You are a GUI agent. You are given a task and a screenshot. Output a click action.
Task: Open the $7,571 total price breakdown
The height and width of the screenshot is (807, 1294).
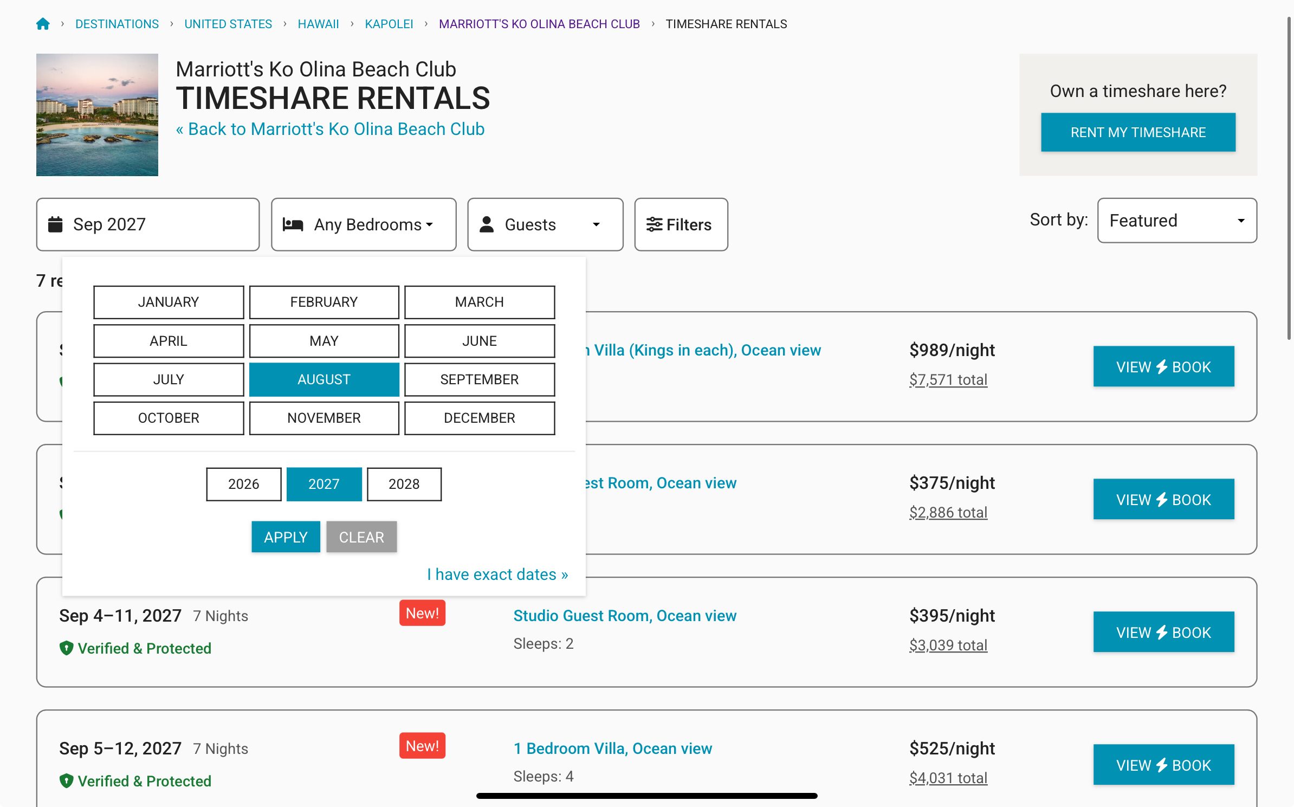coord(948,379)
